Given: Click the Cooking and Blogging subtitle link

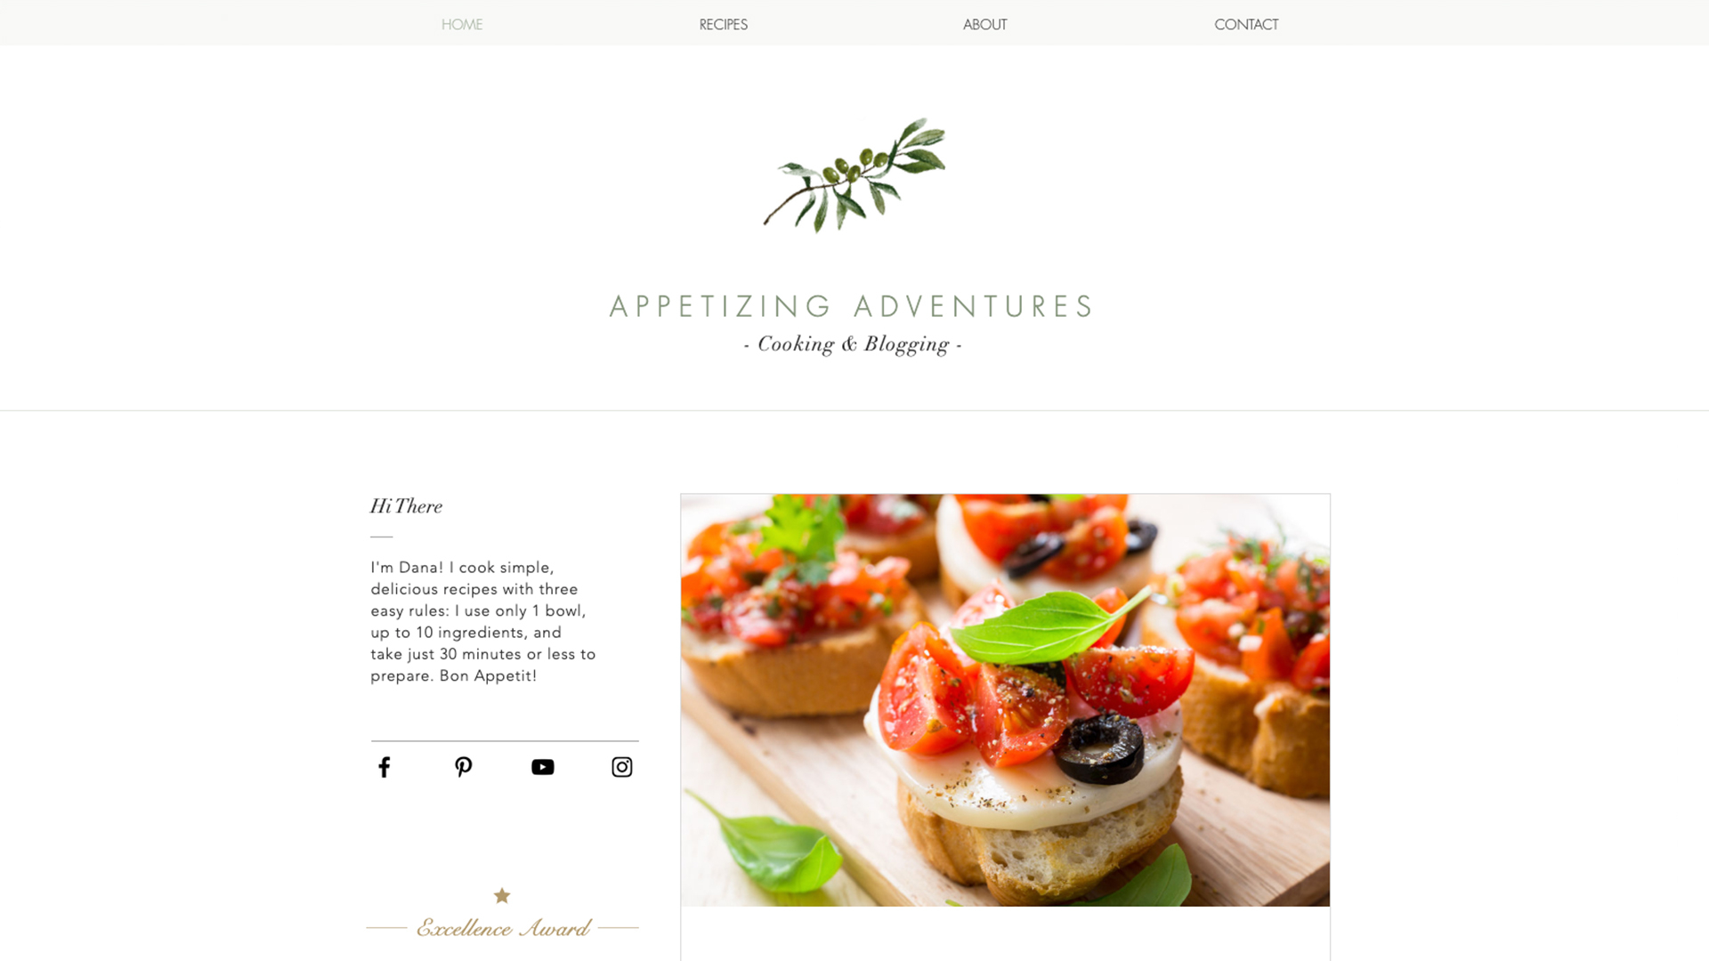Looking at the screenshot, I should 854,343.
